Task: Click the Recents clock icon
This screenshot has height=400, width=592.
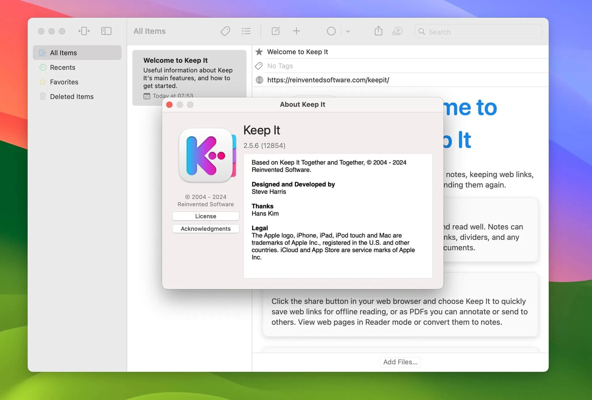Action: [x=43, y=67]
